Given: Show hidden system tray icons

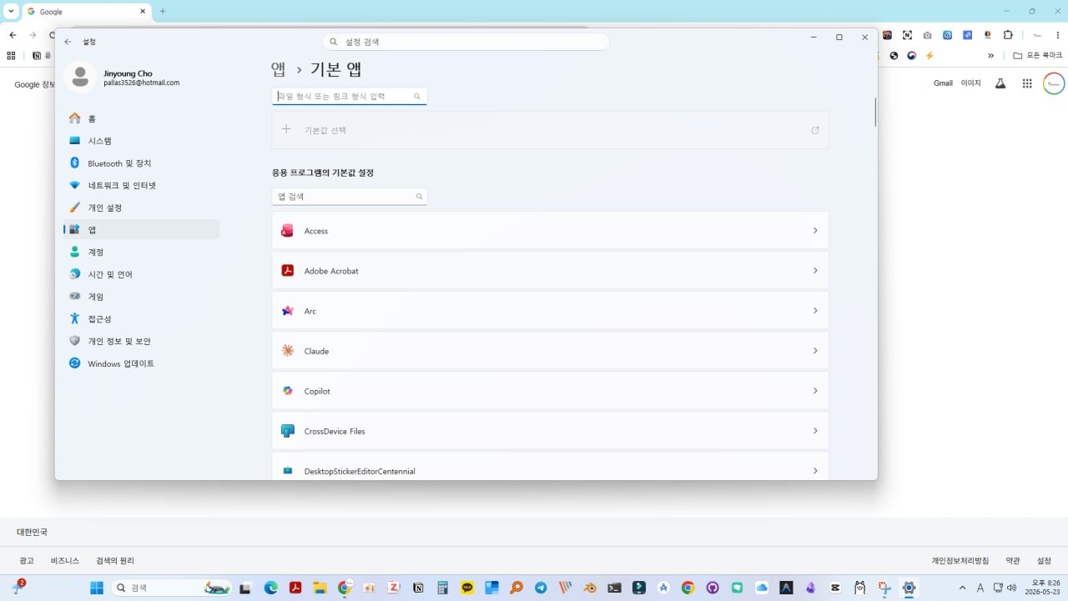Looking at the screenshot, I should pyautogui.click(x=962, y=588).
